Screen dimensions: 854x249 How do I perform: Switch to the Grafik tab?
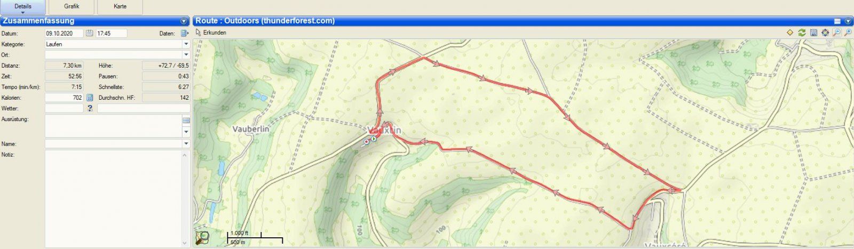click(x=72, y=7)
